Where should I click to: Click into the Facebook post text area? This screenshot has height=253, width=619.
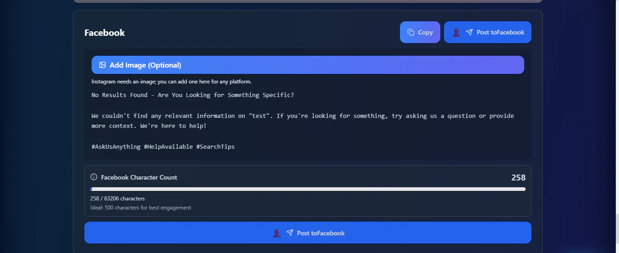click(x=308, y=121)
